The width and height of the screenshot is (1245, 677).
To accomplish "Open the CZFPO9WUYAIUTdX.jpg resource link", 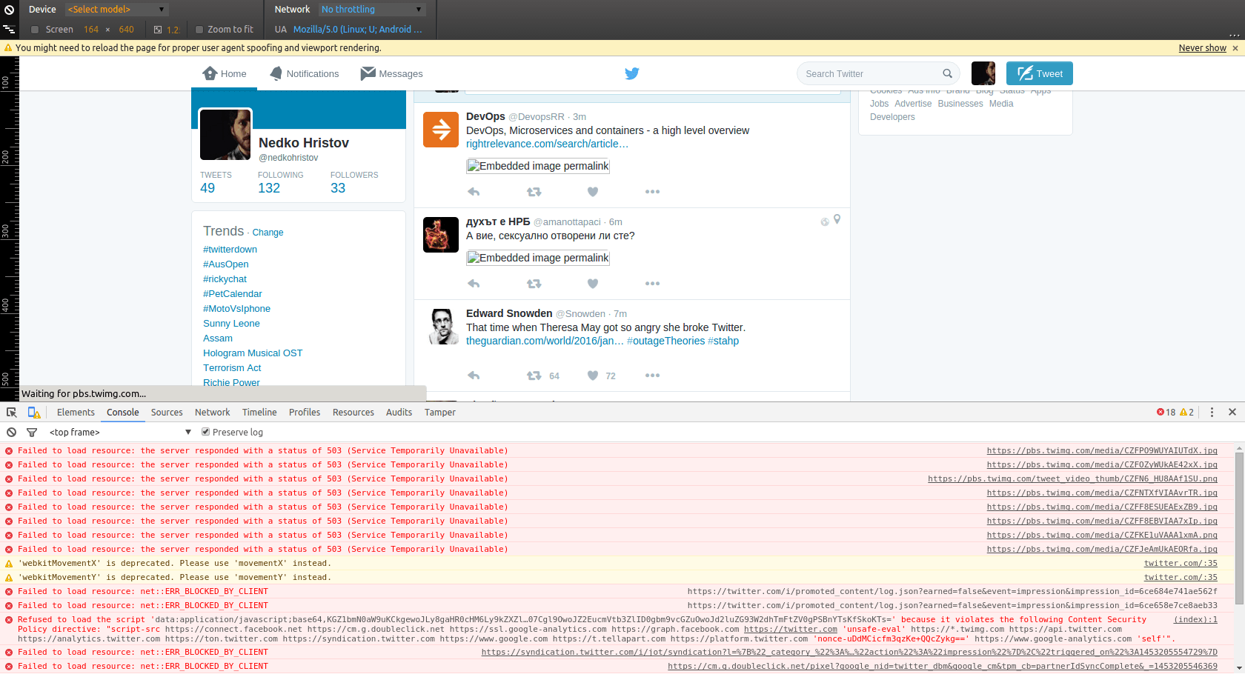I will (1102, 451).
